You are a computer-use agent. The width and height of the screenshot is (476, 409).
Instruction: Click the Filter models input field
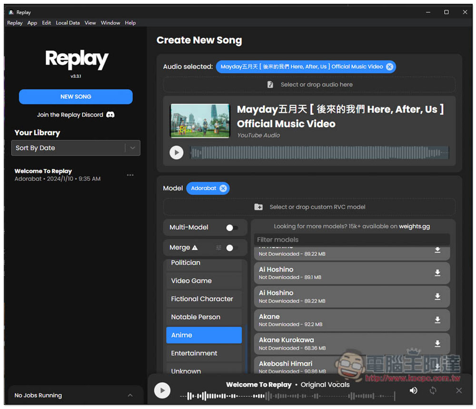pos(352,239)
